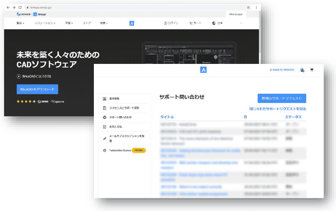Play the BricsCADとは？(1分) video

click(x=34, y=76)
